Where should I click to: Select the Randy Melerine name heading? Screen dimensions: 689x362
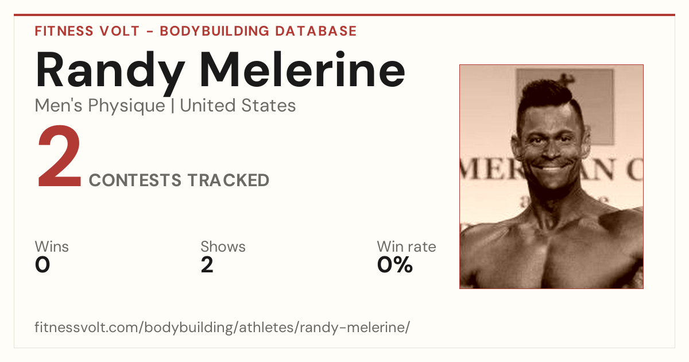[220, 70]
